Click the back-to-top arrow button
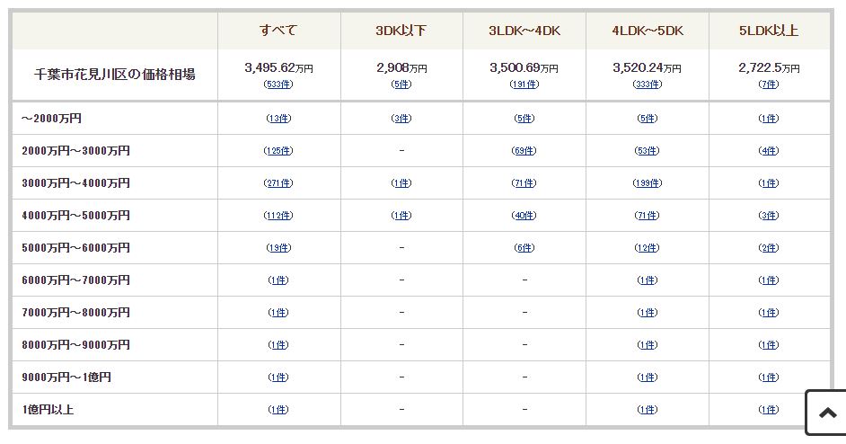 [x=826, y=413]
